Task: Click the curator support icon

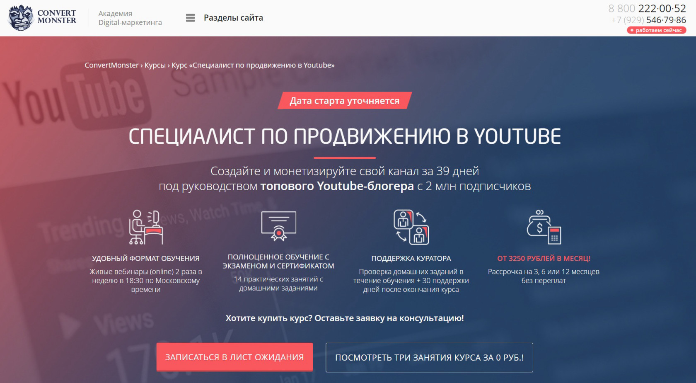Action: coord(411,227)
